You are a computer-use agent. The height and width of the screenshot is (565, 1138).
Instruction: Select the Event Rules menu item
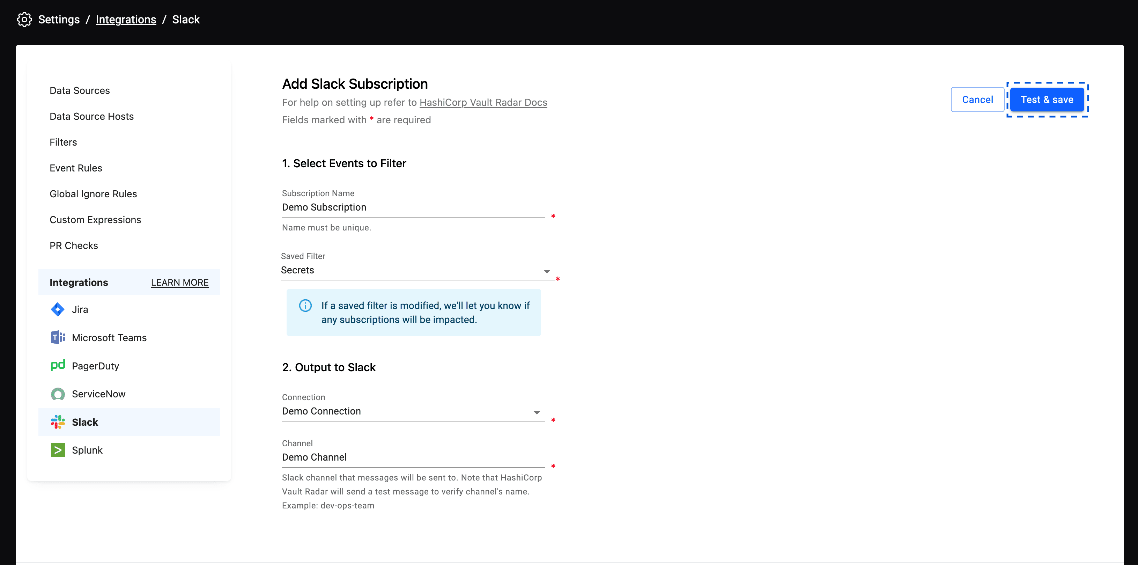point(75,168)
